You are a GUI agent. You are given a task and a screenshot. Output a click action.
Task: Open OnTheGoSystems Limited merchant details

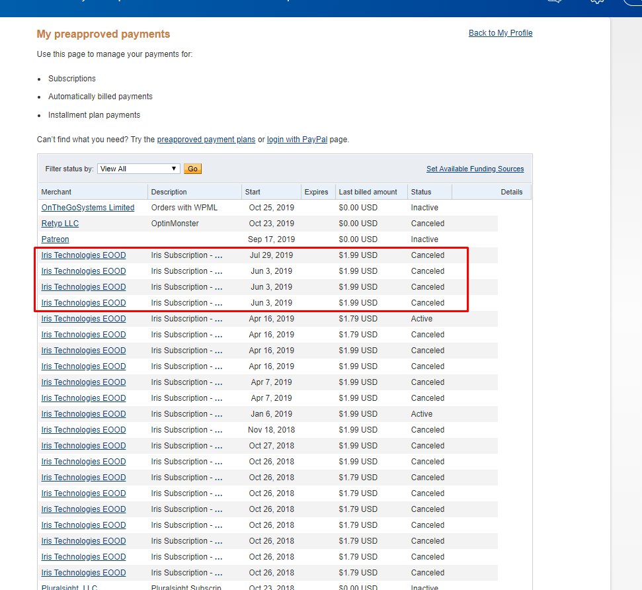pos(88,208)
